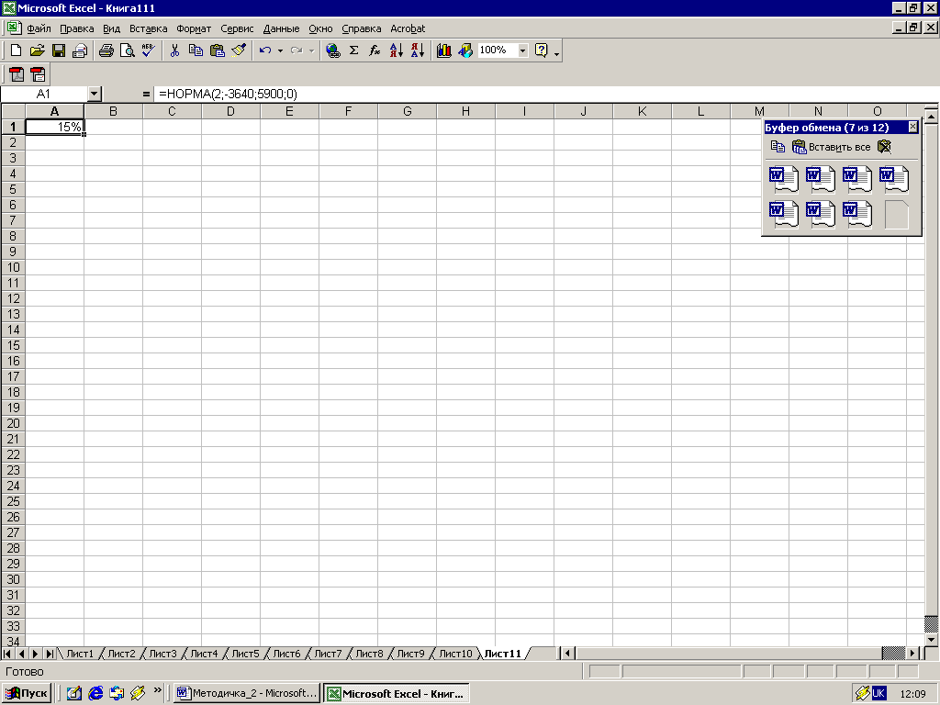Image resolution: width=940 pixels, height=705 pixels.
Task: Click the Edit Formula equals button
Action: (x=146, y=95)
